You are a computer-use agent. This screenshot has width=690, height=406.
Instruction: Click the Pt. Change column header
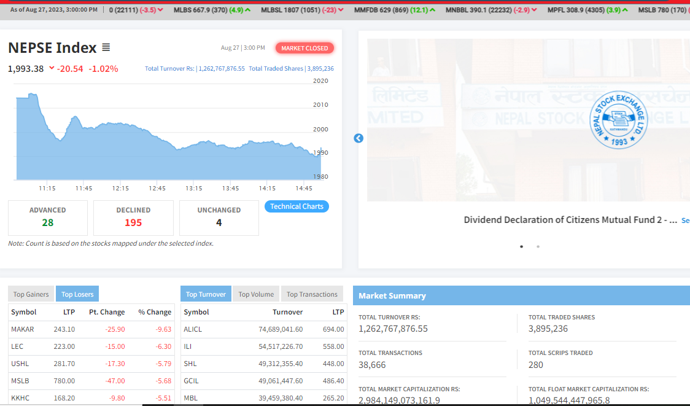(107, 312)
